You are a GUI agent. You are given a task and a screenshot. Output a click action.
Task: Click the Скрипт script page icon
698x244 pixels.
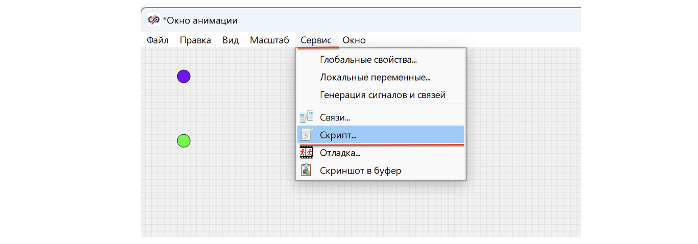[x=306, y=135]
